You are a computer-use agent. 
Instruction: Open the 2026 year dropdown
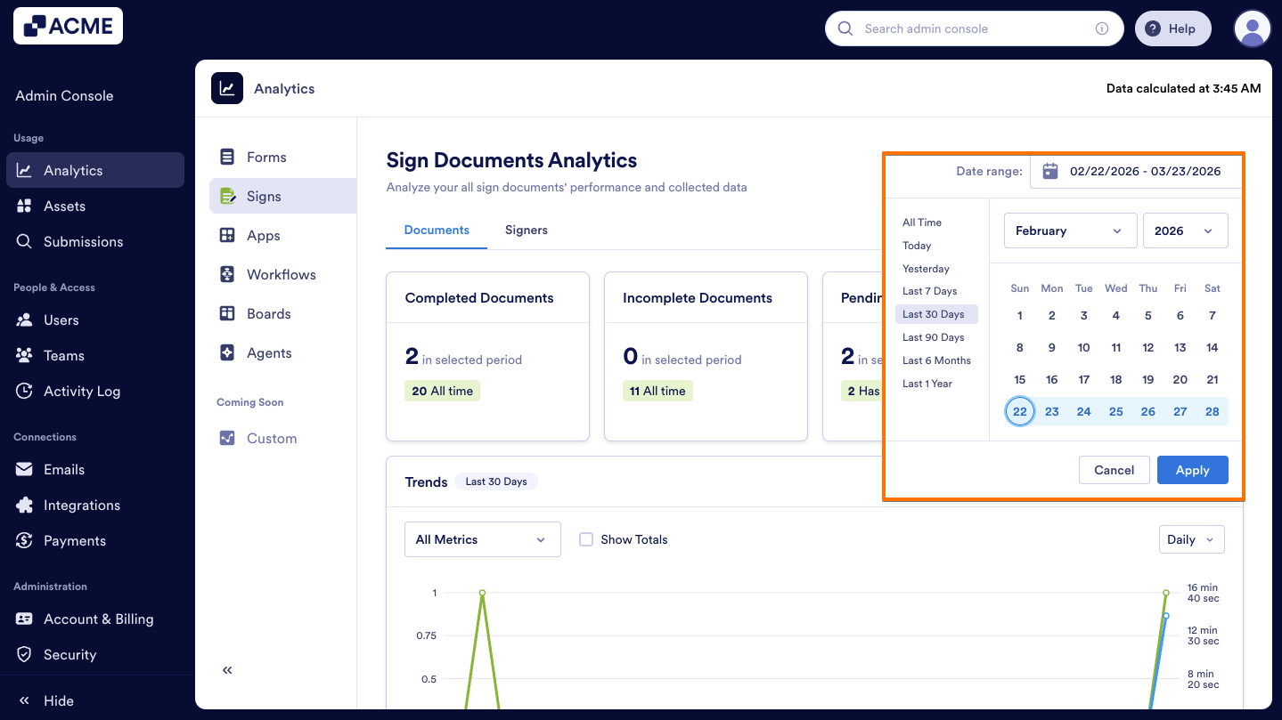tap(1185, 230)
